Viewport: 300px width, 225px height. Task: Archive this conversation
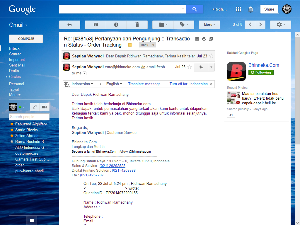96,25
